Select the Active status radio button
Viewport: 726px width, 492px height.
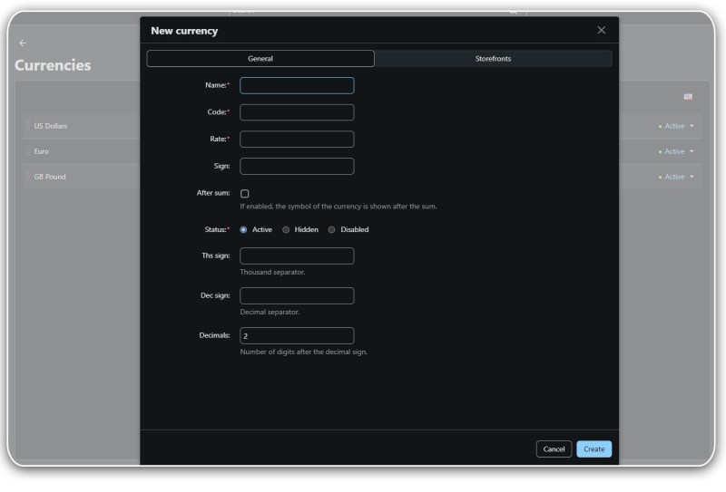pos(244,229)
